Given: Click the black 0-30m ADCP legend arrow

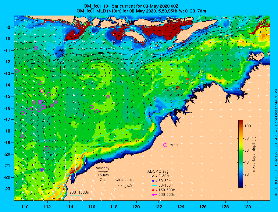Looking at the screenshot, I should [x=154, y=176].
